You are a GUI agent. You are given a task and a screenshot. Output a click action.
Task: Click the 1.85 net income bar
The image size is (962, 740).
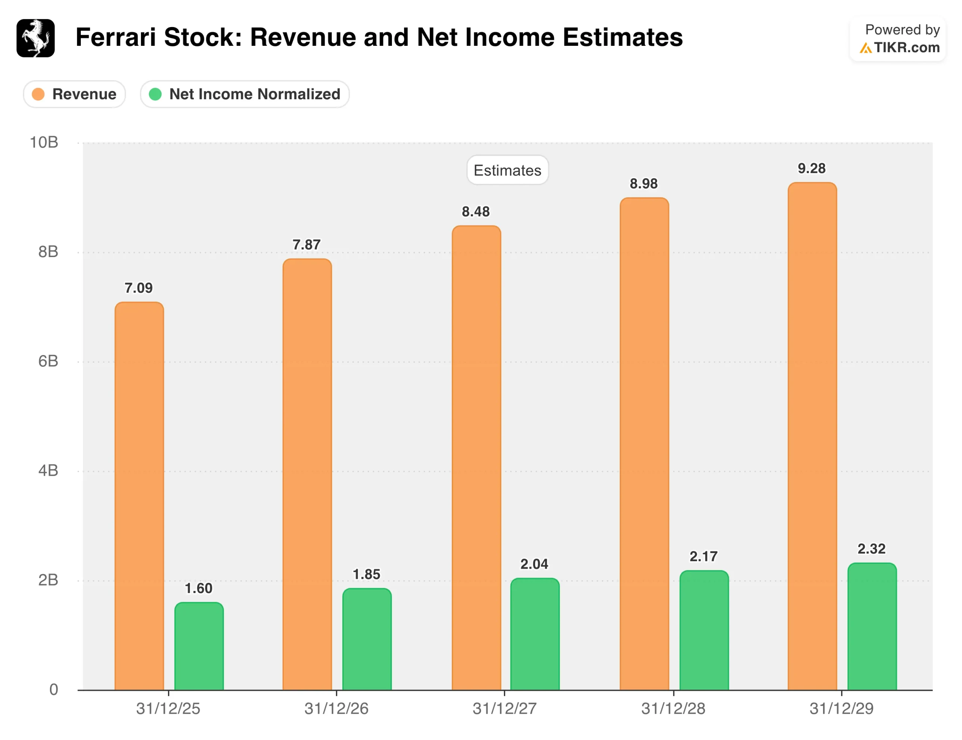pyautogui.click(x=367, y=639)
